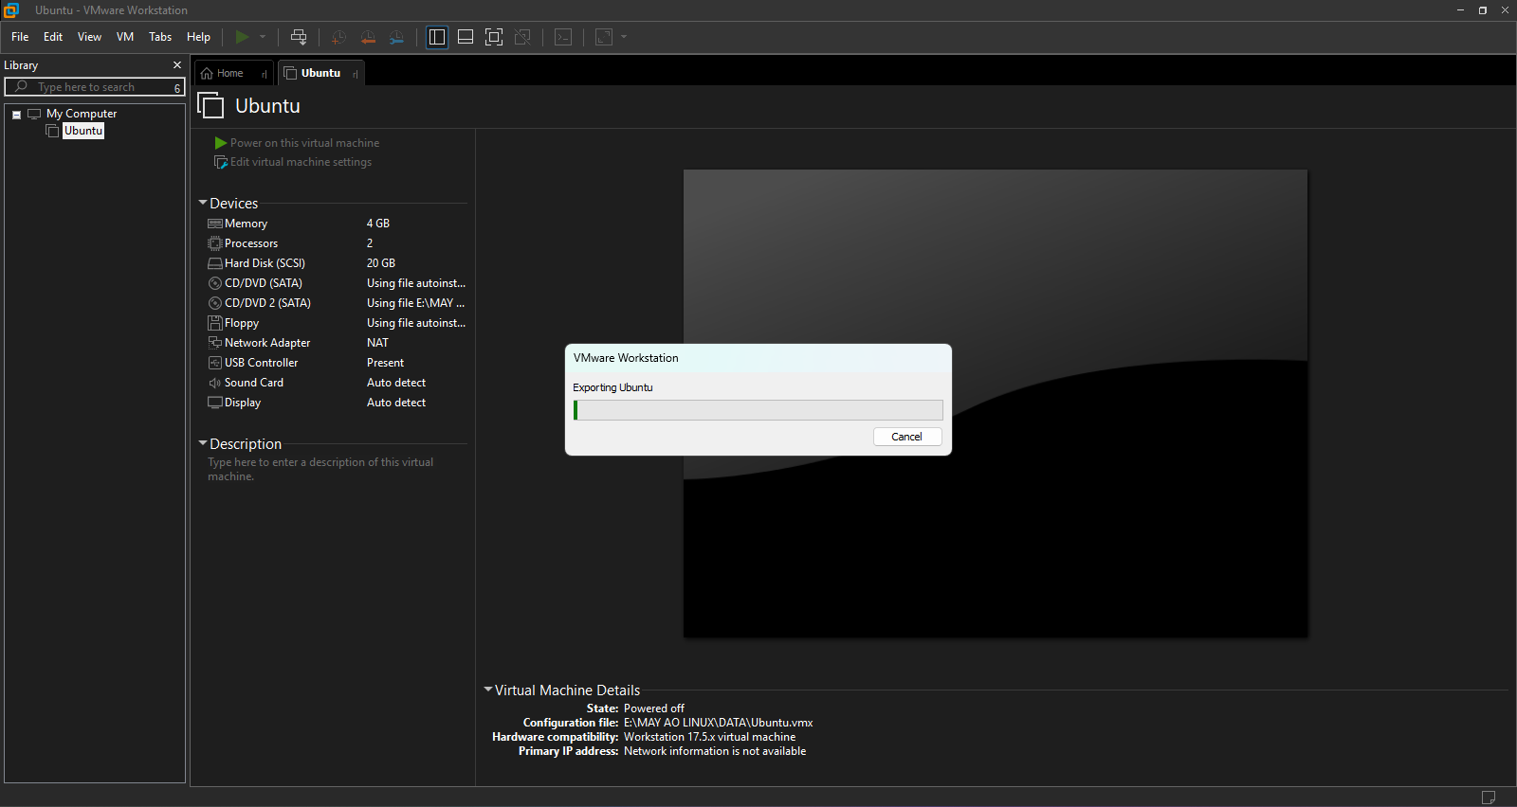Collapse the My Computer tree node
This screenshot has height=807, width=1517.
coord(16,115)
